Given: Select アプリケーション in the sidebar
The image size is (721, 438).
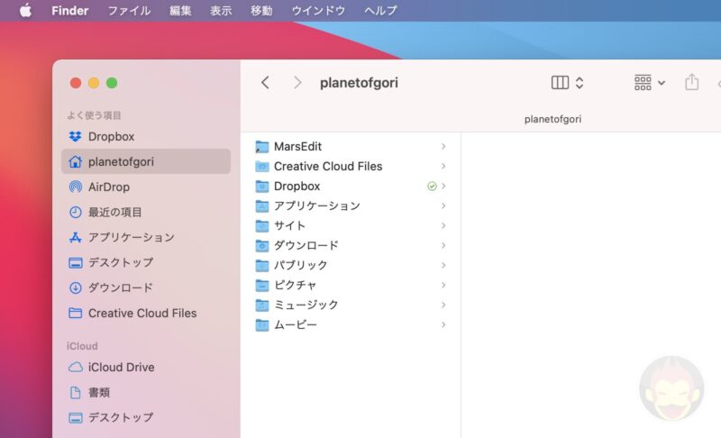Looking at the screenshot, I should point(131,237).
